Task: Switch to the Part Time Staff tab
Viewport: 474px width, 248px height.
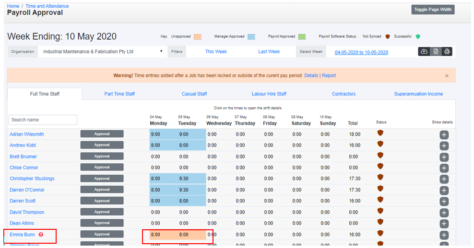Action: (119, 94)
